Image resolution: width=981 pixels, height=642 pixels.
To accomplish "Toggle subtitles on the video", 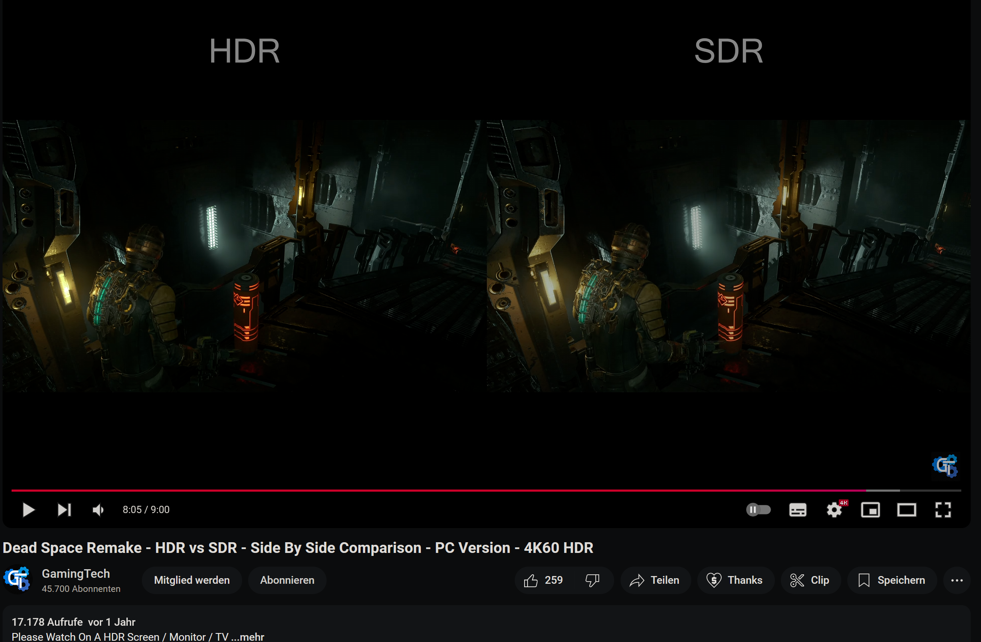I will pyautogui.click(x=798, y=510).
